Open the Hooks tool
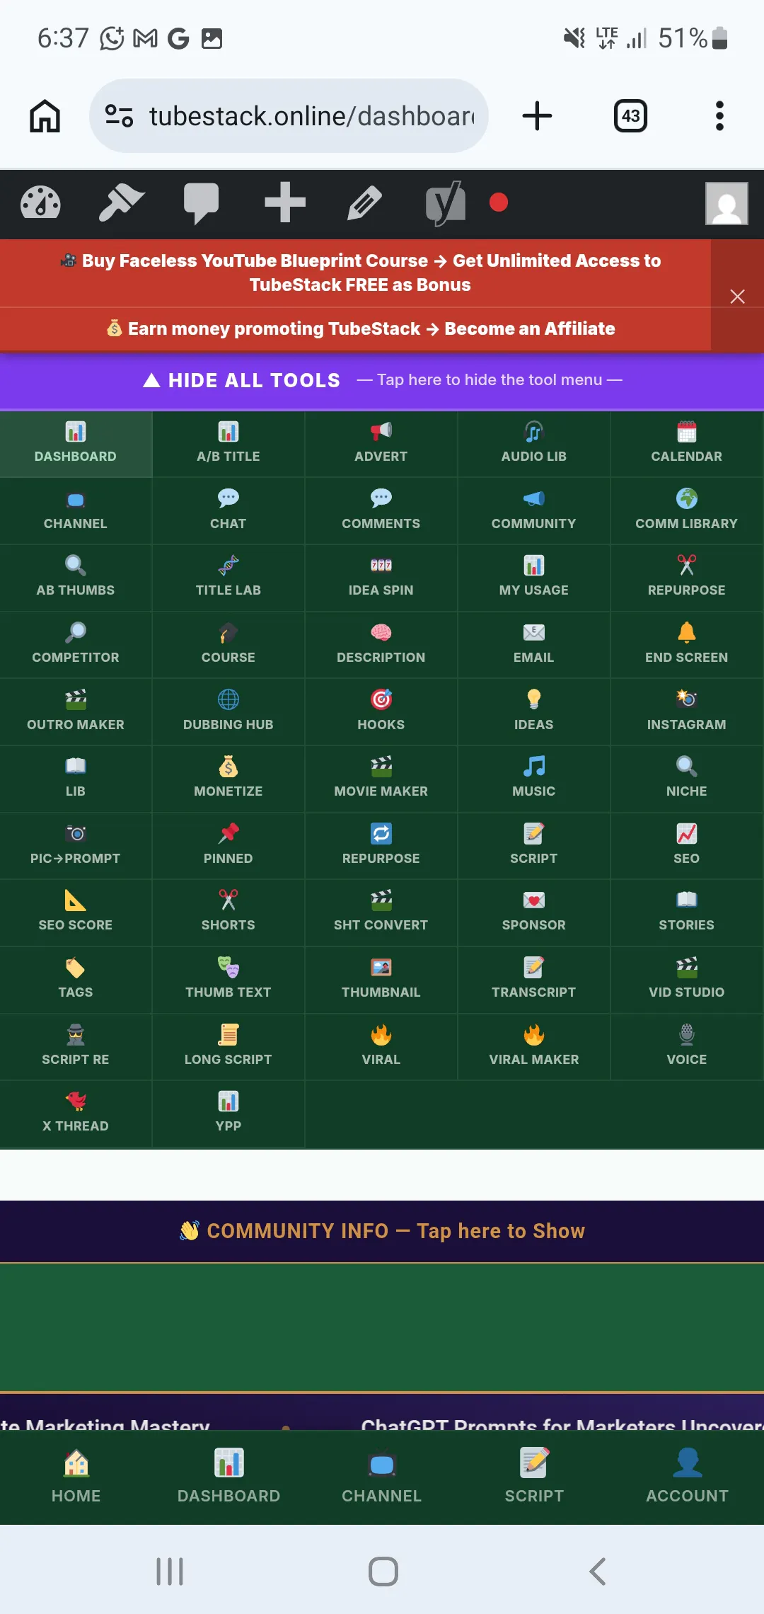Viewport: 764px width, 1614px height. (381, 712)
